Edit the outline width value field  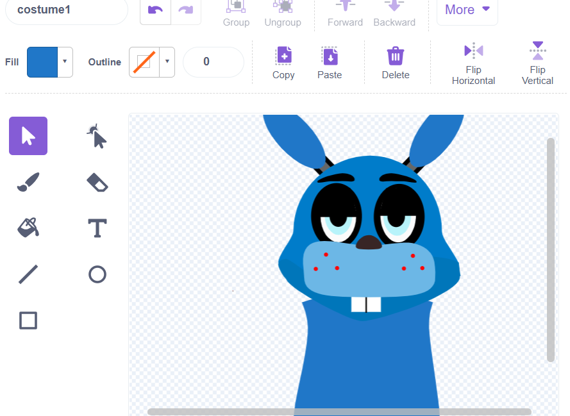point(214,62)
